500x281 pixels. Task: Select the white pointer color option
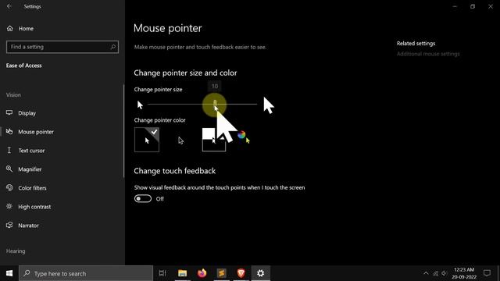[x=147, y=140]
